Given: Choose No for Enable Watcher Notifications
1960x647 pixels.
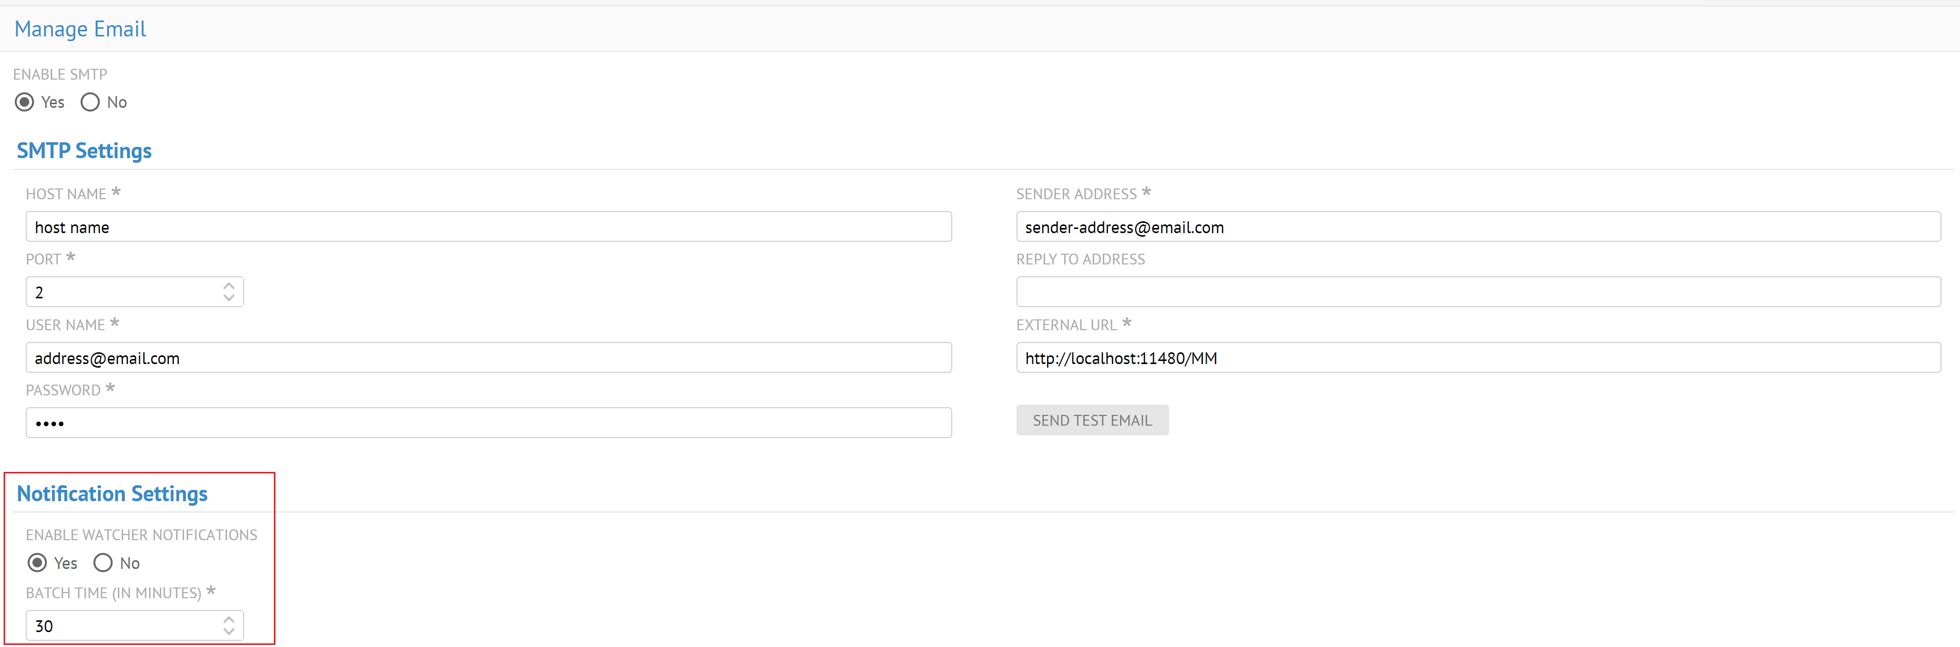Looking at the screenshot, I should [x=103, y=563].
